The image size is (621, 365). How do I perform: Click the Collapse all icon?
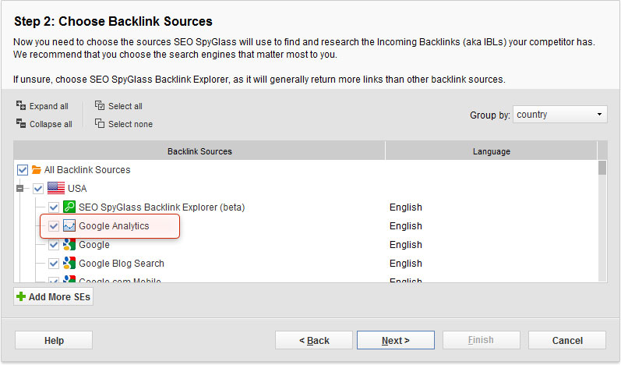coord(21,123)
